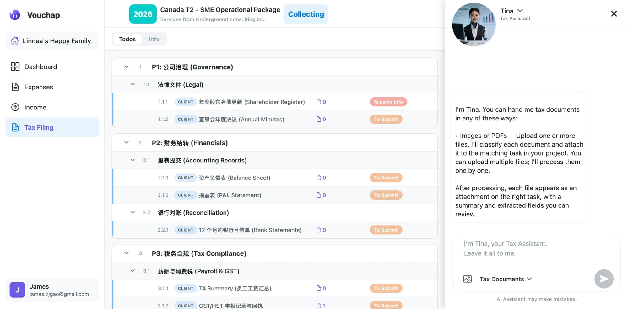
Task: Click the Vouchap logo icon
Action: 15,15
